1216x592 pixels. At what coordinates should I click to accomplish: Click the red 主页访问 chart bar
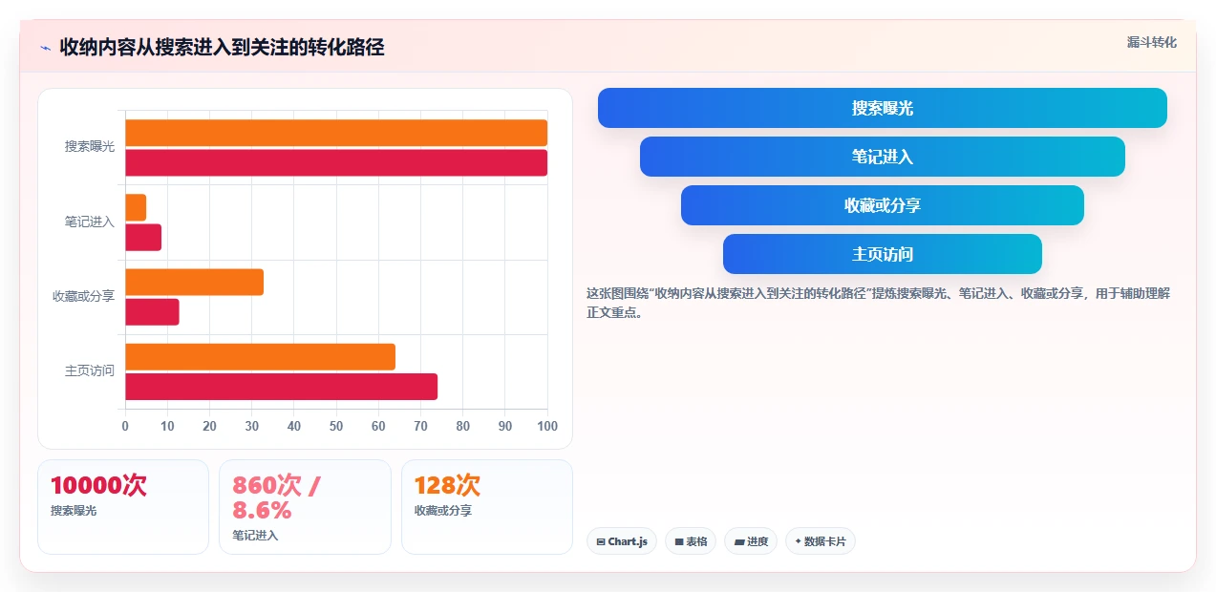[x=281, y=386]
